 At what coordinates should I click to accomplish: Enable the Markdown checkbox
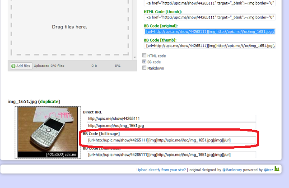144,68
